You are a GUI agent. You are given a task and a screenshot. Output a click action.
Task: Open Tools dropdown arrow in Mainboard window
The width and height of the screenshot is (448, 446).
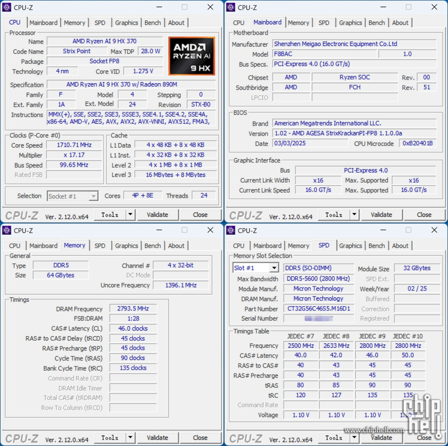point(354,214)
